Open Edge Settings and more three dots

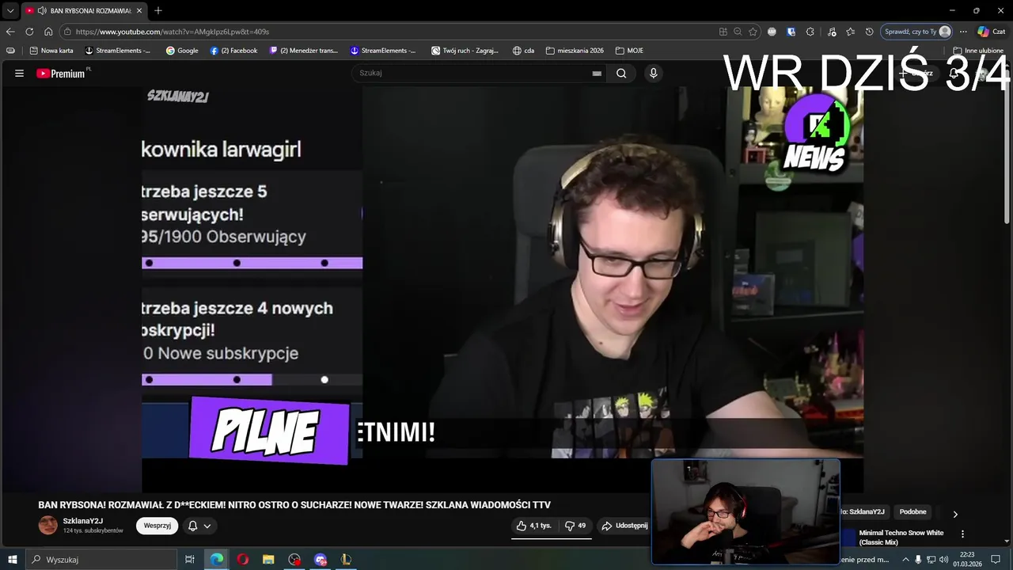(963, 32)
